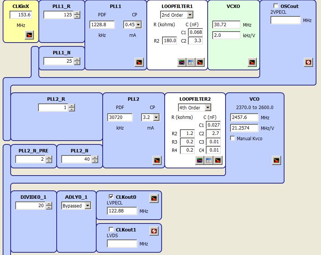Open LOOPFILTER1 order dropdown
The width and height of the screenshot is (321, 255).
(x=190, y=15)
